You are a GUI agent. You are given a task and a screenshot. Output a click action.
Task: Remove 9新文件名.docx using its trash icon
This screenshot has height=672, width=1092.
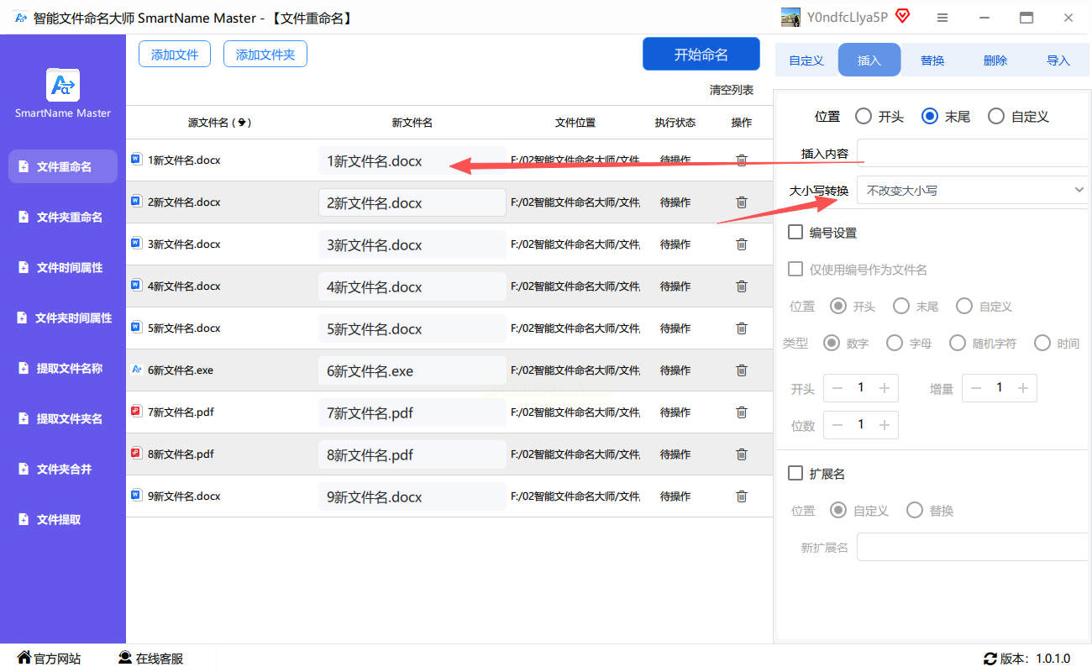(x=741, y=496)
